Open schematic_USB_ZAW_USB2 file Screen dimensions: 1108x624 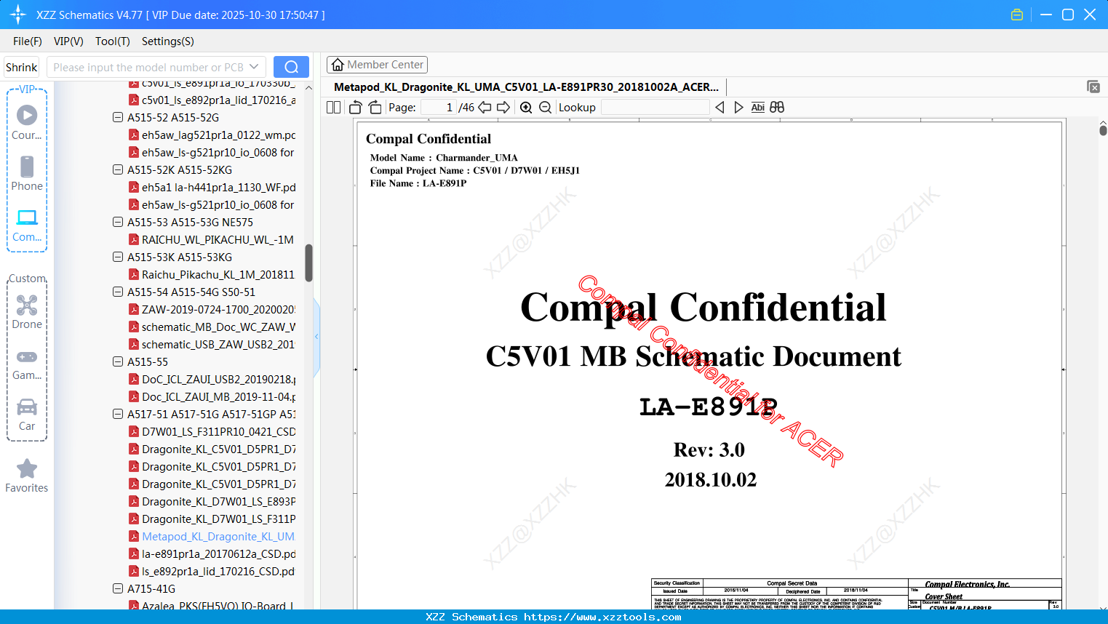(x=211, y=344)
